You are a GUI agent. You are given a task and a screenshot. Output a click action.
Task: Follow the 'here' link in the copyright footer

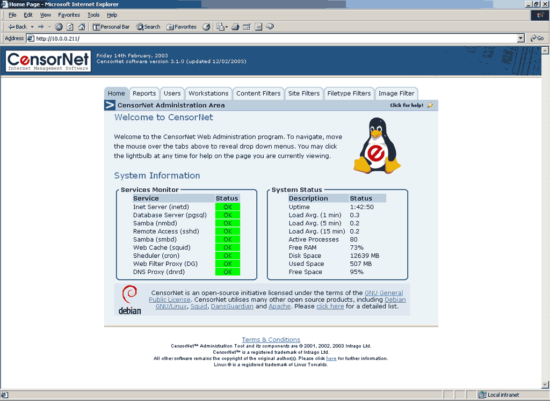pyautogui.click(x=331, y=358)
